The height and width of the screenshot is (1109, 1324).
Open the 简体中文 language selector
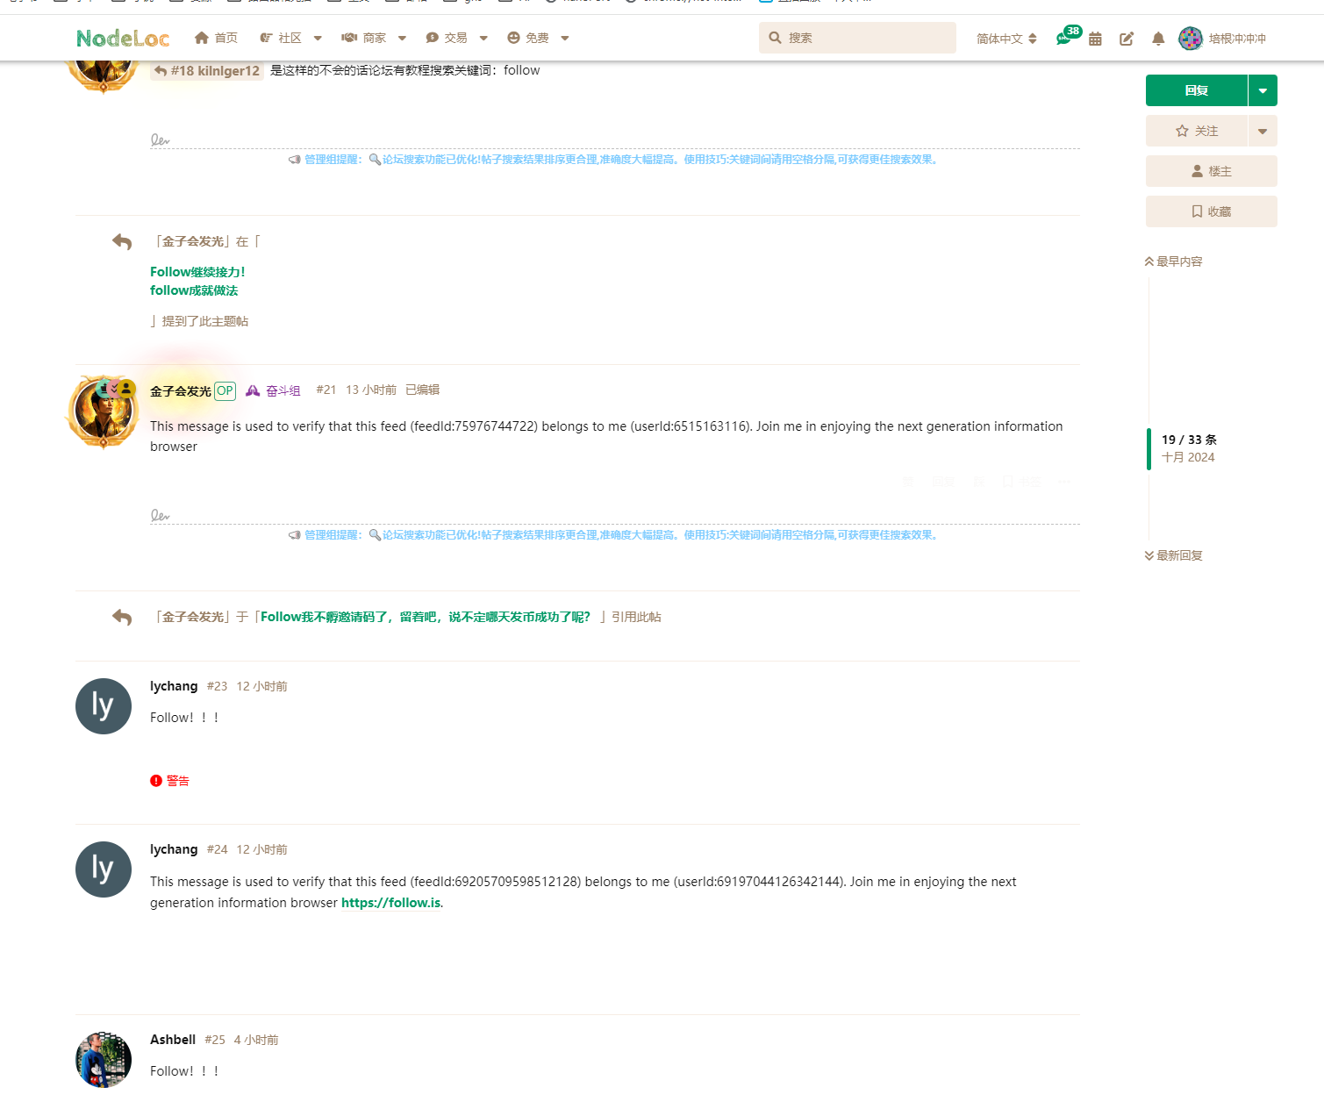coord(1006,39)
